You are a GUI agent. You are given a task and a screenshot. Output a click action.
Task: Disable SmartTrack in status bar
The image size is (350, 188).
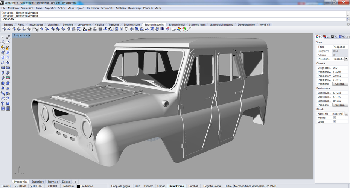coord(177,186)
